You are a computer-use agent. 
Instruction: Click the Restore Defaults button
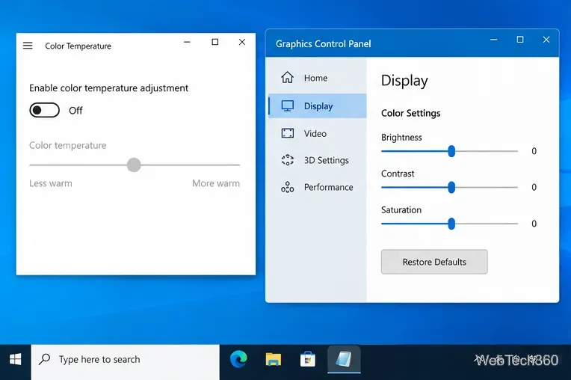pos(434,262)
